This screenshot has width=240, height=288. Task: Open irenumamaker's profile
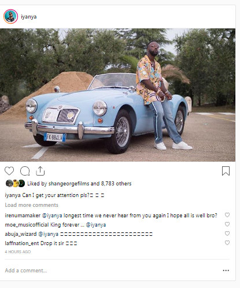[23, 216]
